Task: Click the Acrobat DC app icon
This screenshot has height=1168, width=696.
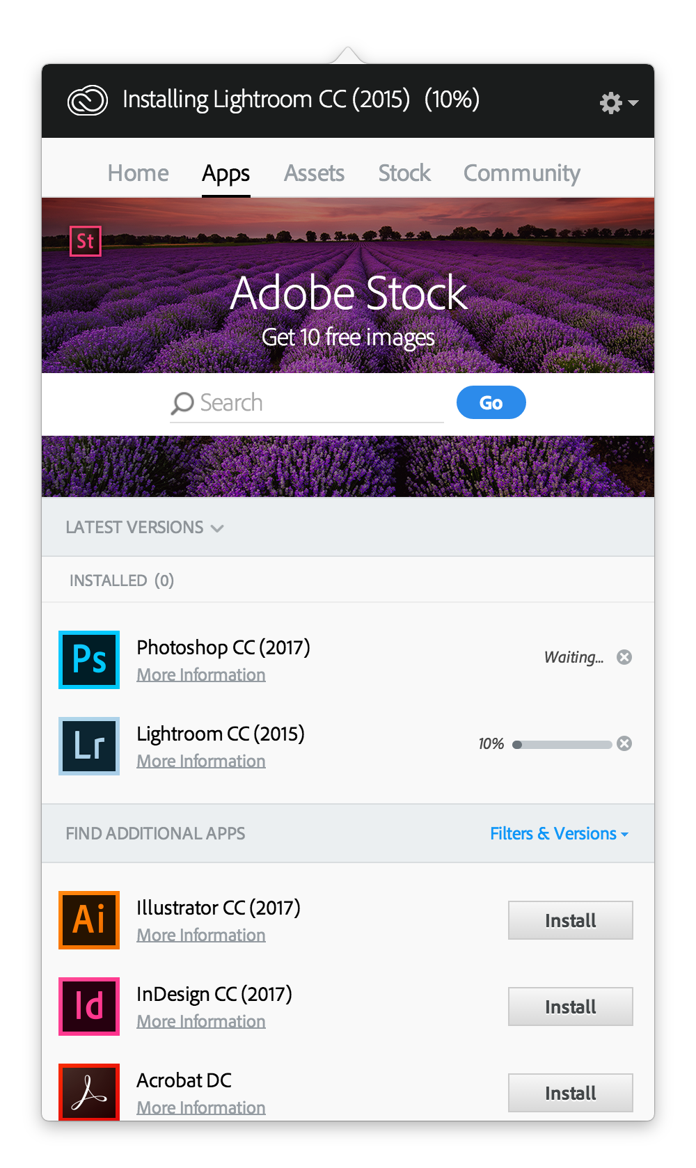Action: click(x=89, y=1091)
